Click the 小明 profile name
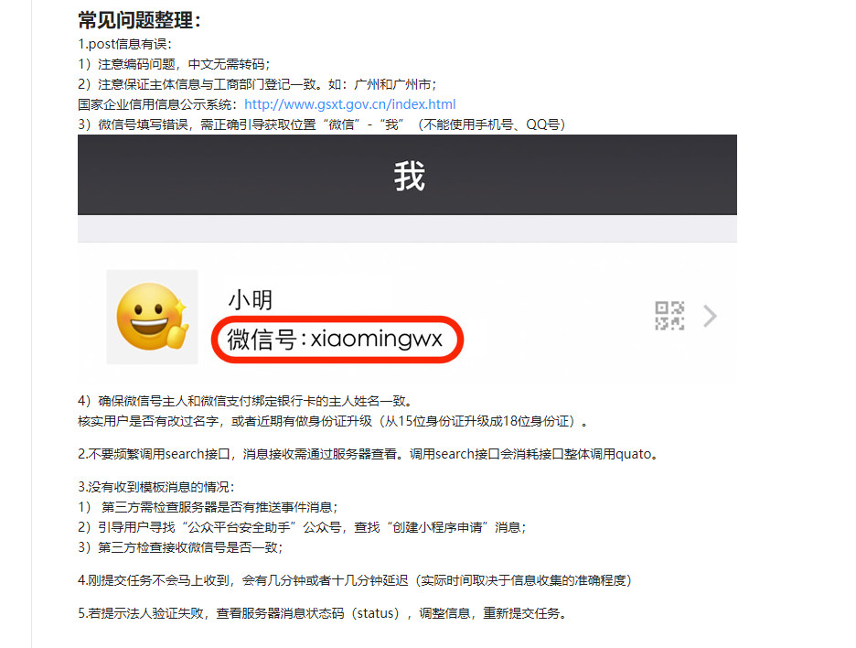Screen dimensions: 856x648 250,300
